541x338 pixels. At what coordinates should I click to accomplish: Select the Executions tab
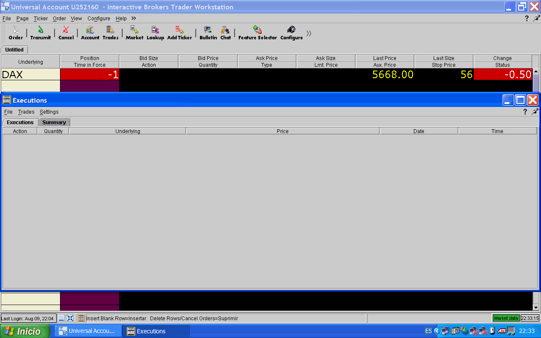[20, 123]
